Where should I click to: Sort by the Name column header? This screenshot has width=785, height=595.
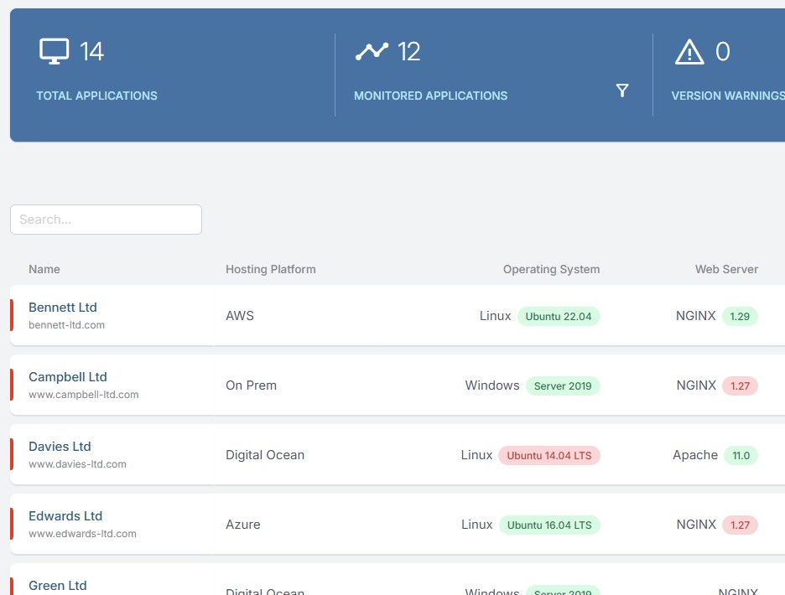click(x=44, y=269)
